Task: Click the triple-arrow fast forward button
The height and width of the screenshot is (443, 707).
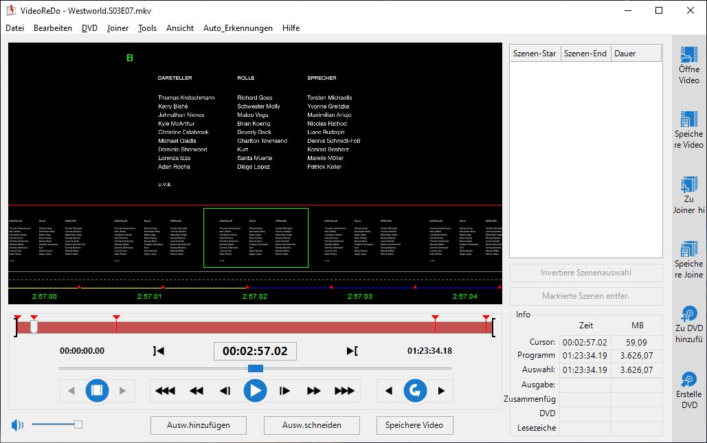Action: point(344,391)
